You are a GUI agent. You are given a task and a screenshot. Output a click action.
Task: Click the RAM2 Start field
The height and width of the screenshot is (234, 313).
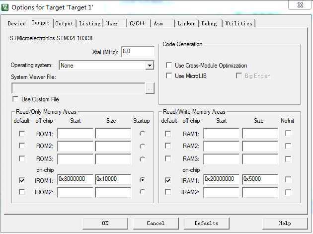(222, 146)
